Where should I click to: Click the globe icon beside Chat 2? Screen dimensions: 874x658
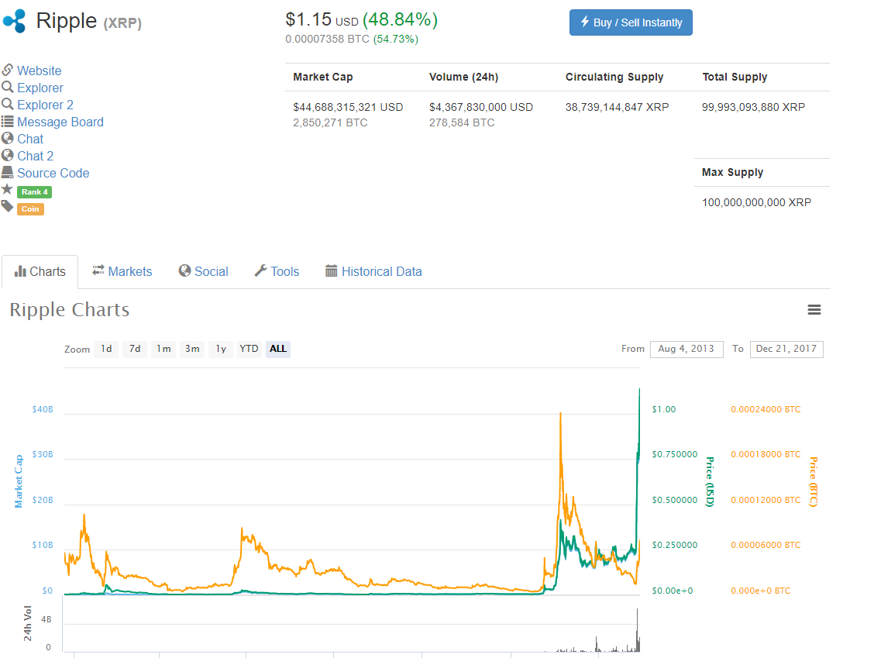coord(7,156)
